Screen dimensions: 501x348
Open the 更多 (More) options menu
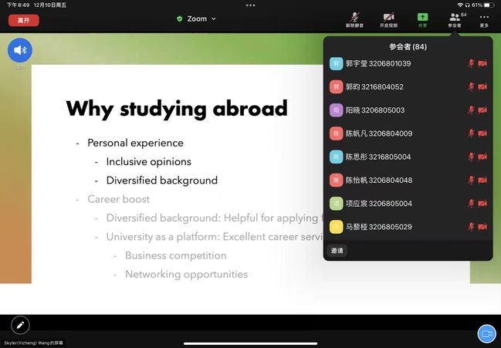click(484, 19)
